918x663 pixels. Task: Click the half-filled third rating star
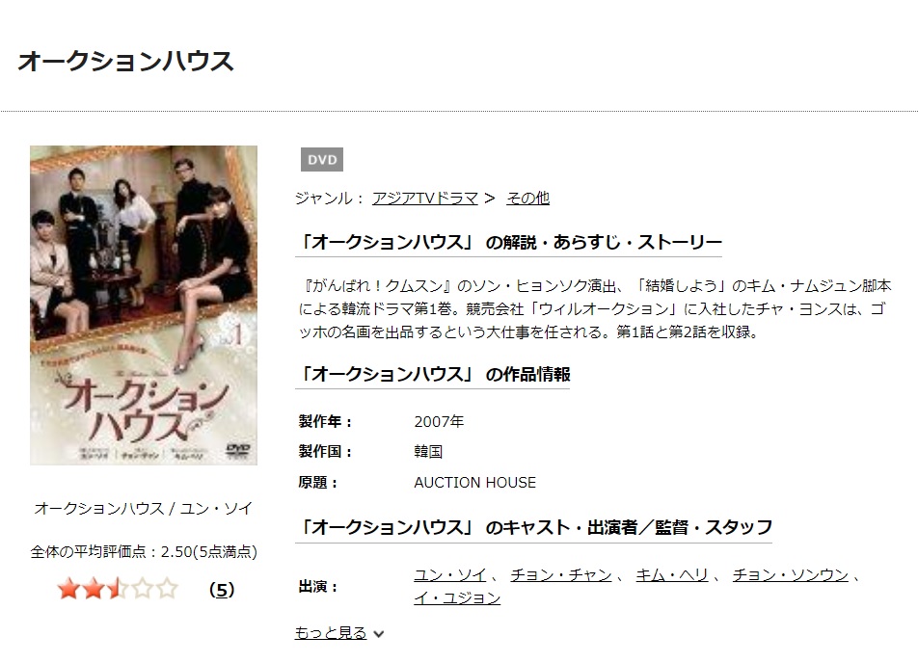click(119, 589)
